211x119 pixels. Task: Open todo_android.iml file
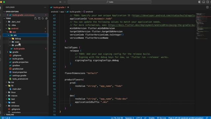click(x=20, y=79)
